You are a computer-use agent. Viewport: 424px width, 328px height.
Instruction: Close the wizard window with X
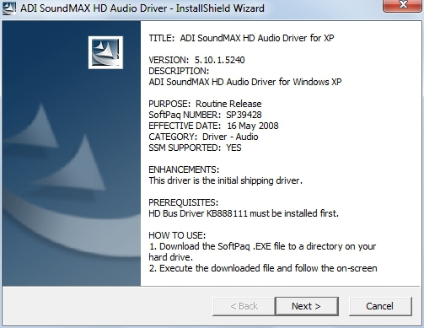click(403, 5)
